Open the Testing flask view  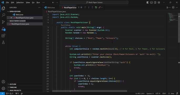pos(3,42)
